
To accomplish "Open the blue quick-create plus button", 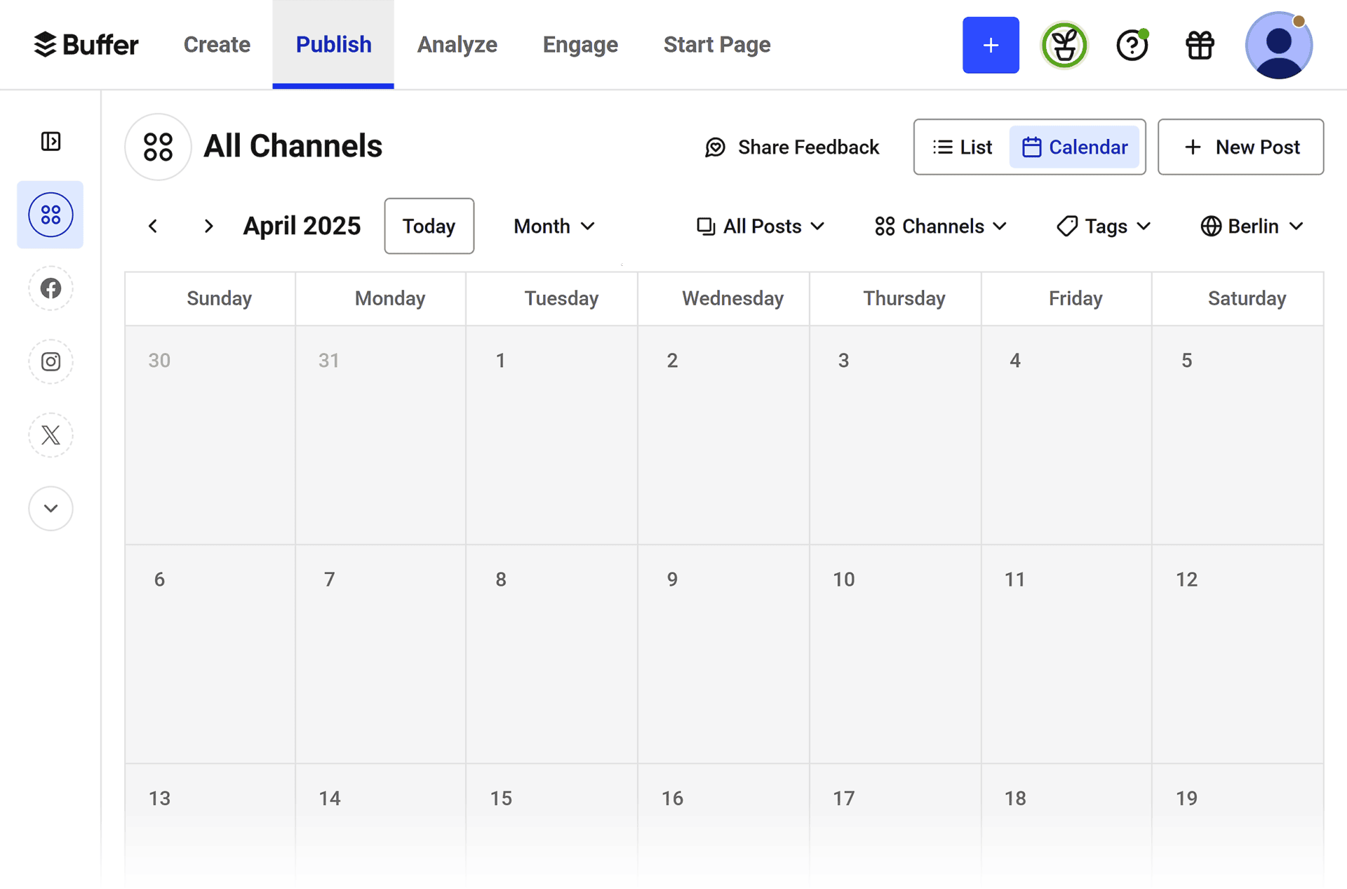I will coord(991,44).
